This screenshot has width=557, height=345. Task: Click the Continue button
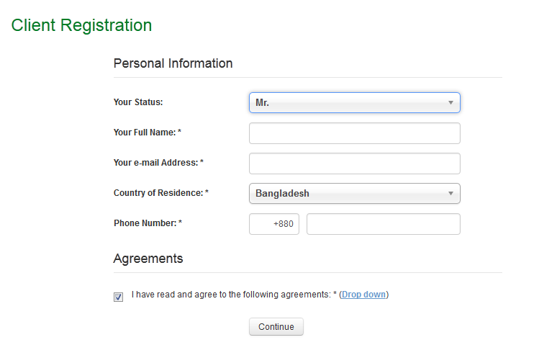[276, 326]
